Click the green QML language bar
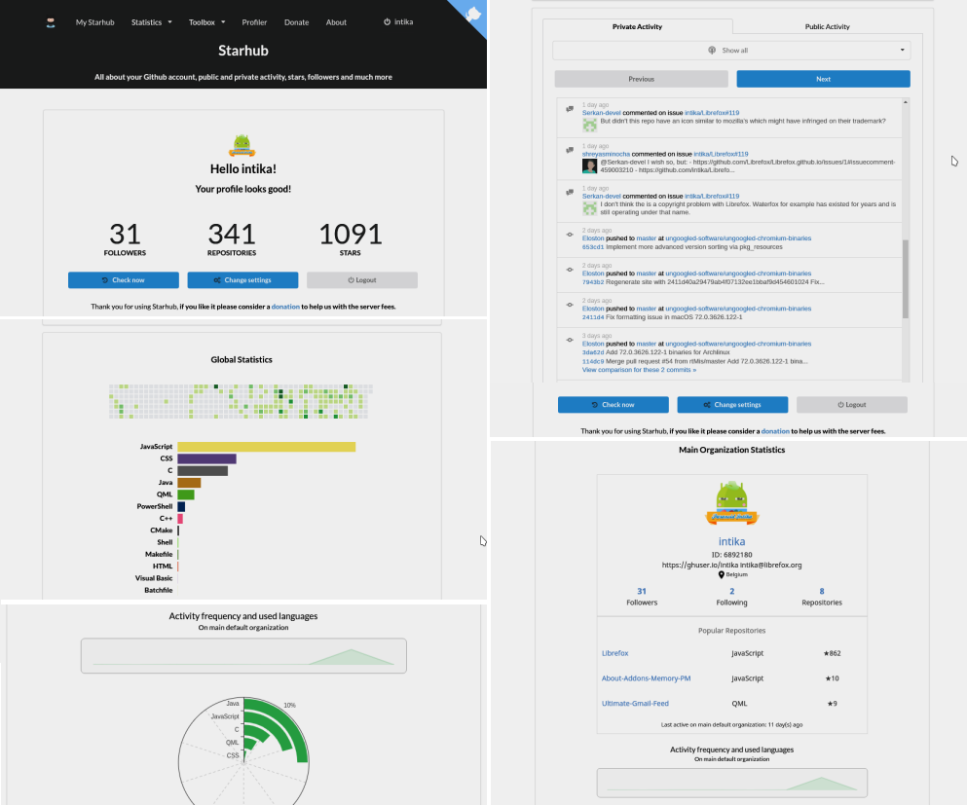Viewport: 967px width, 805px height. (x=186, y=494)
